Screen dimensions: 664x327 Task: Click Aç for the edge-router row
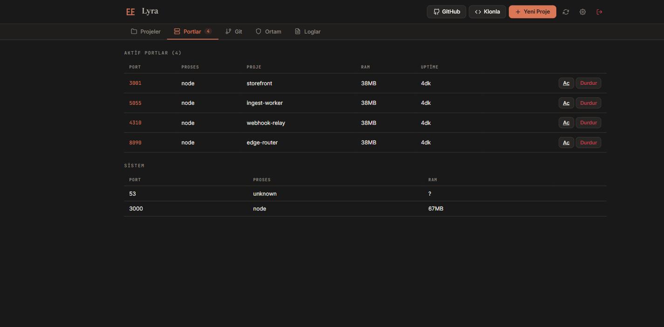(566, 143)
